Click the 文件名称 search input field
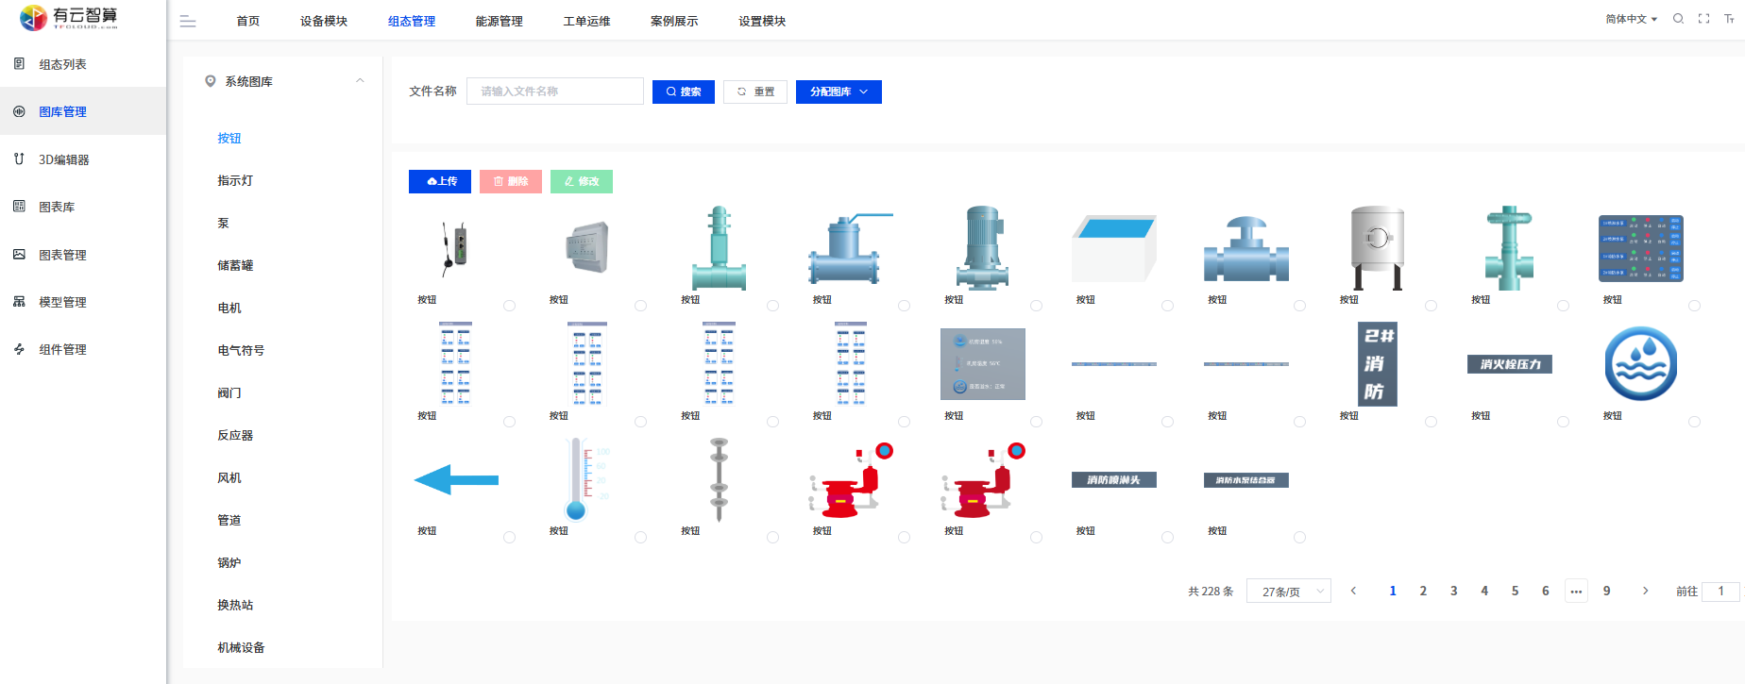This screenshot has height=684, width=1745. point(554,92)
